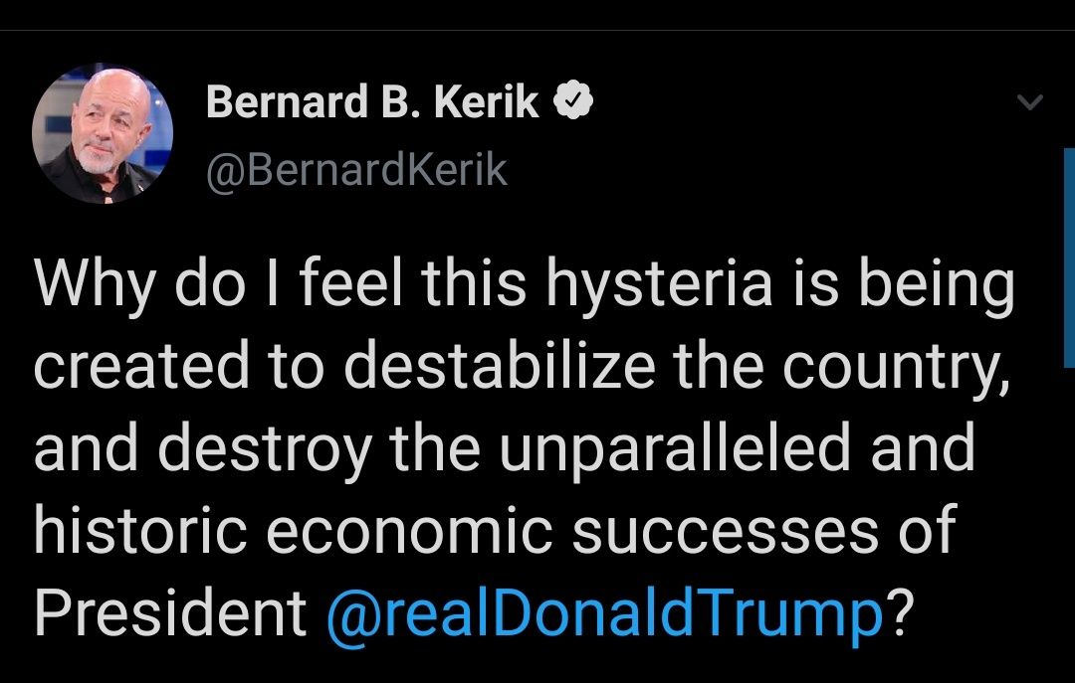Click the blue scroll indicator on right edge
Image resolution: width=1075 pixels, height=683 pixels.
point(1069,258)
